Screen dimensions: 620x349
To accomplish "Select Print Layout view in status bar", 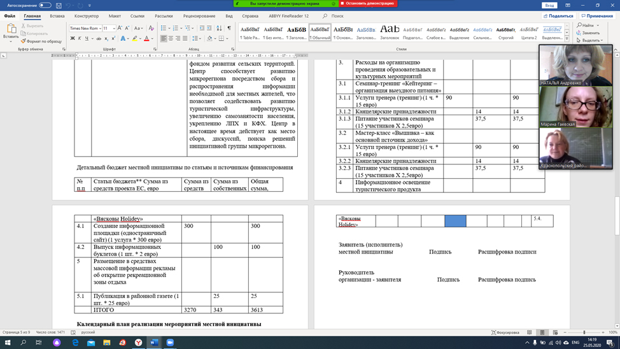I will click(x=542, y=332).
